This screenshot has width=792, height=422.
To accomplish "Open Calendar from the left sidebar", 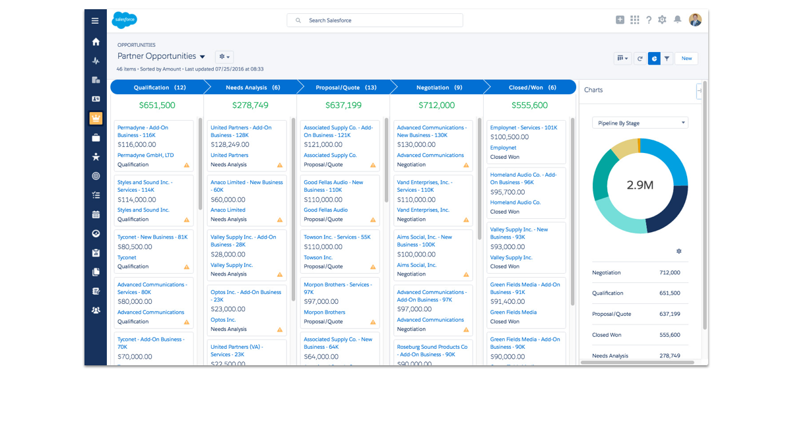I will [96, 214].
